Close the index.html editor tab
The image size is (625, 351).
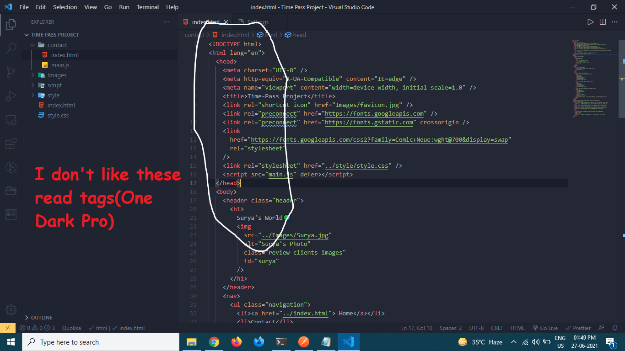(226, 22)
